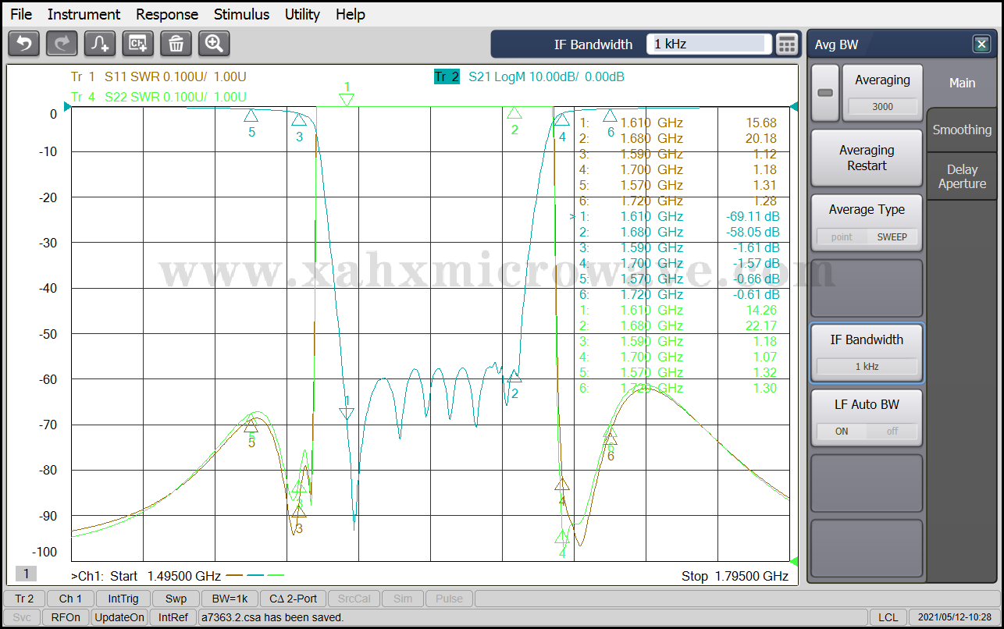Select trace Tr 1 S11 SWR label
Image resolution: width=1004 pixels, height=629 pixels.
(x=158, y=76)
